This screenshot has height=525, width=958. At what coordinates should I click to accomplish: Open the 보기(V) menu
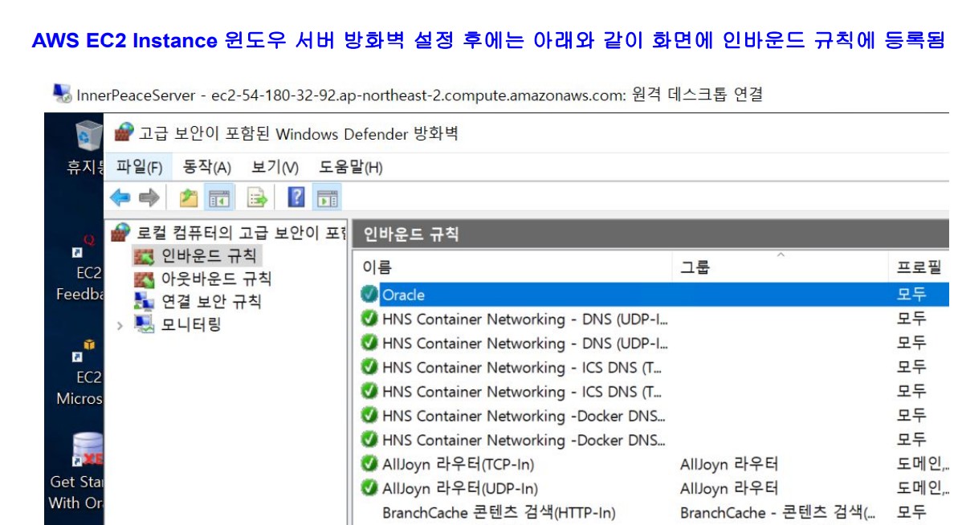[x=275, y=167]
